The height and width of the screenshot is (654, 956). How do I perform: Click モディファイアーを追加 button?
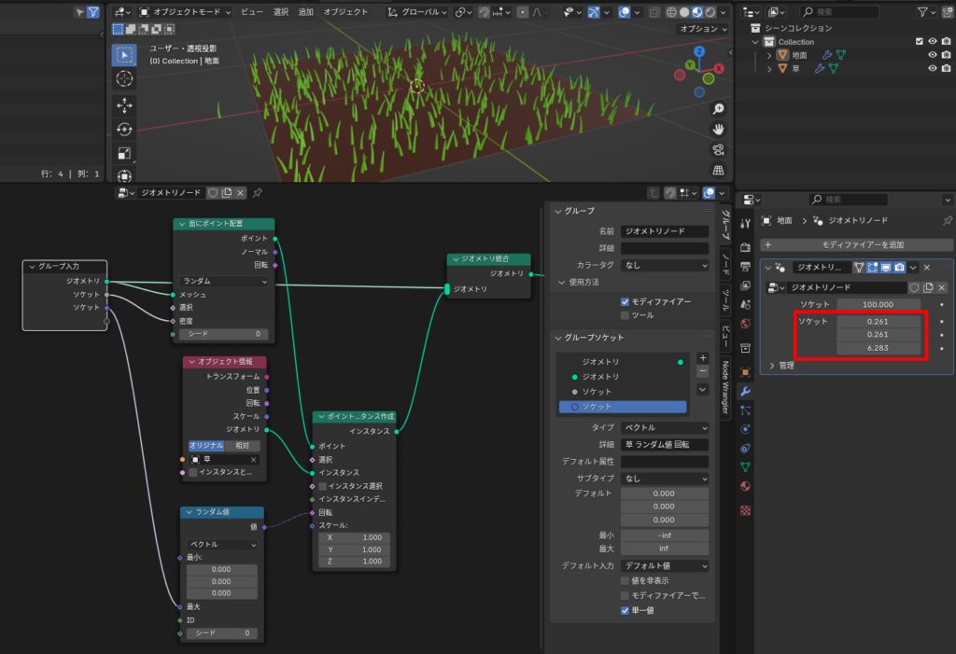855,244
